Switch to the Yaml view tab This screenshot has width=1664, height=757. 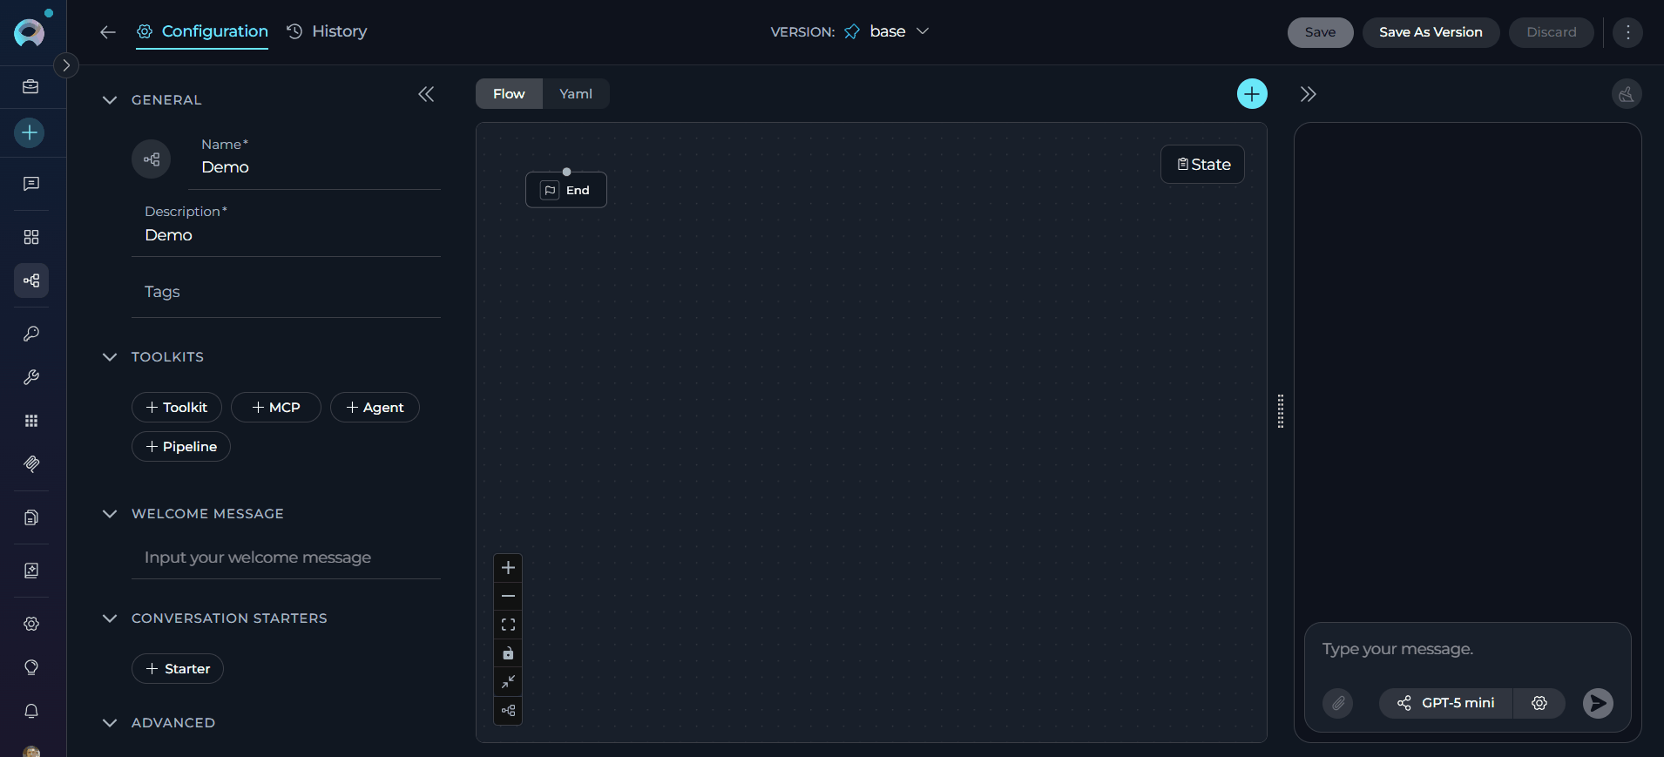575,94
